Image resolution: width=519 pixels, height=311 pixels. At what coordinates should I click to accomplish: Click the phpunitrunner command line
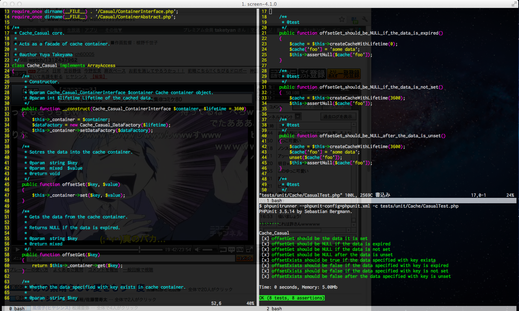(359, 206)
